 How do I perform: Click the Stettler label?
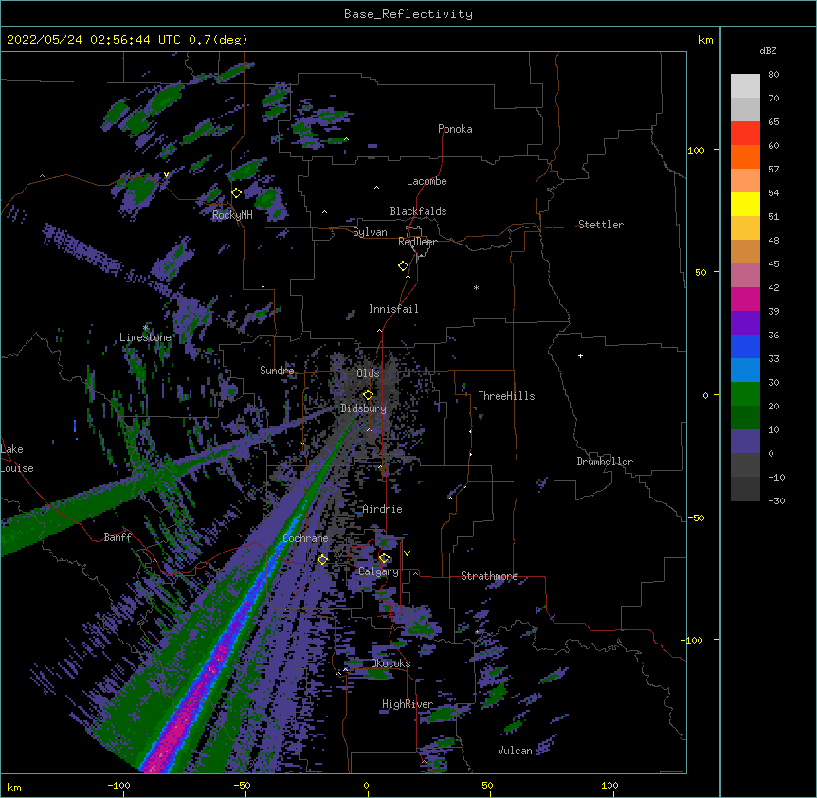(x=601, y=225)
